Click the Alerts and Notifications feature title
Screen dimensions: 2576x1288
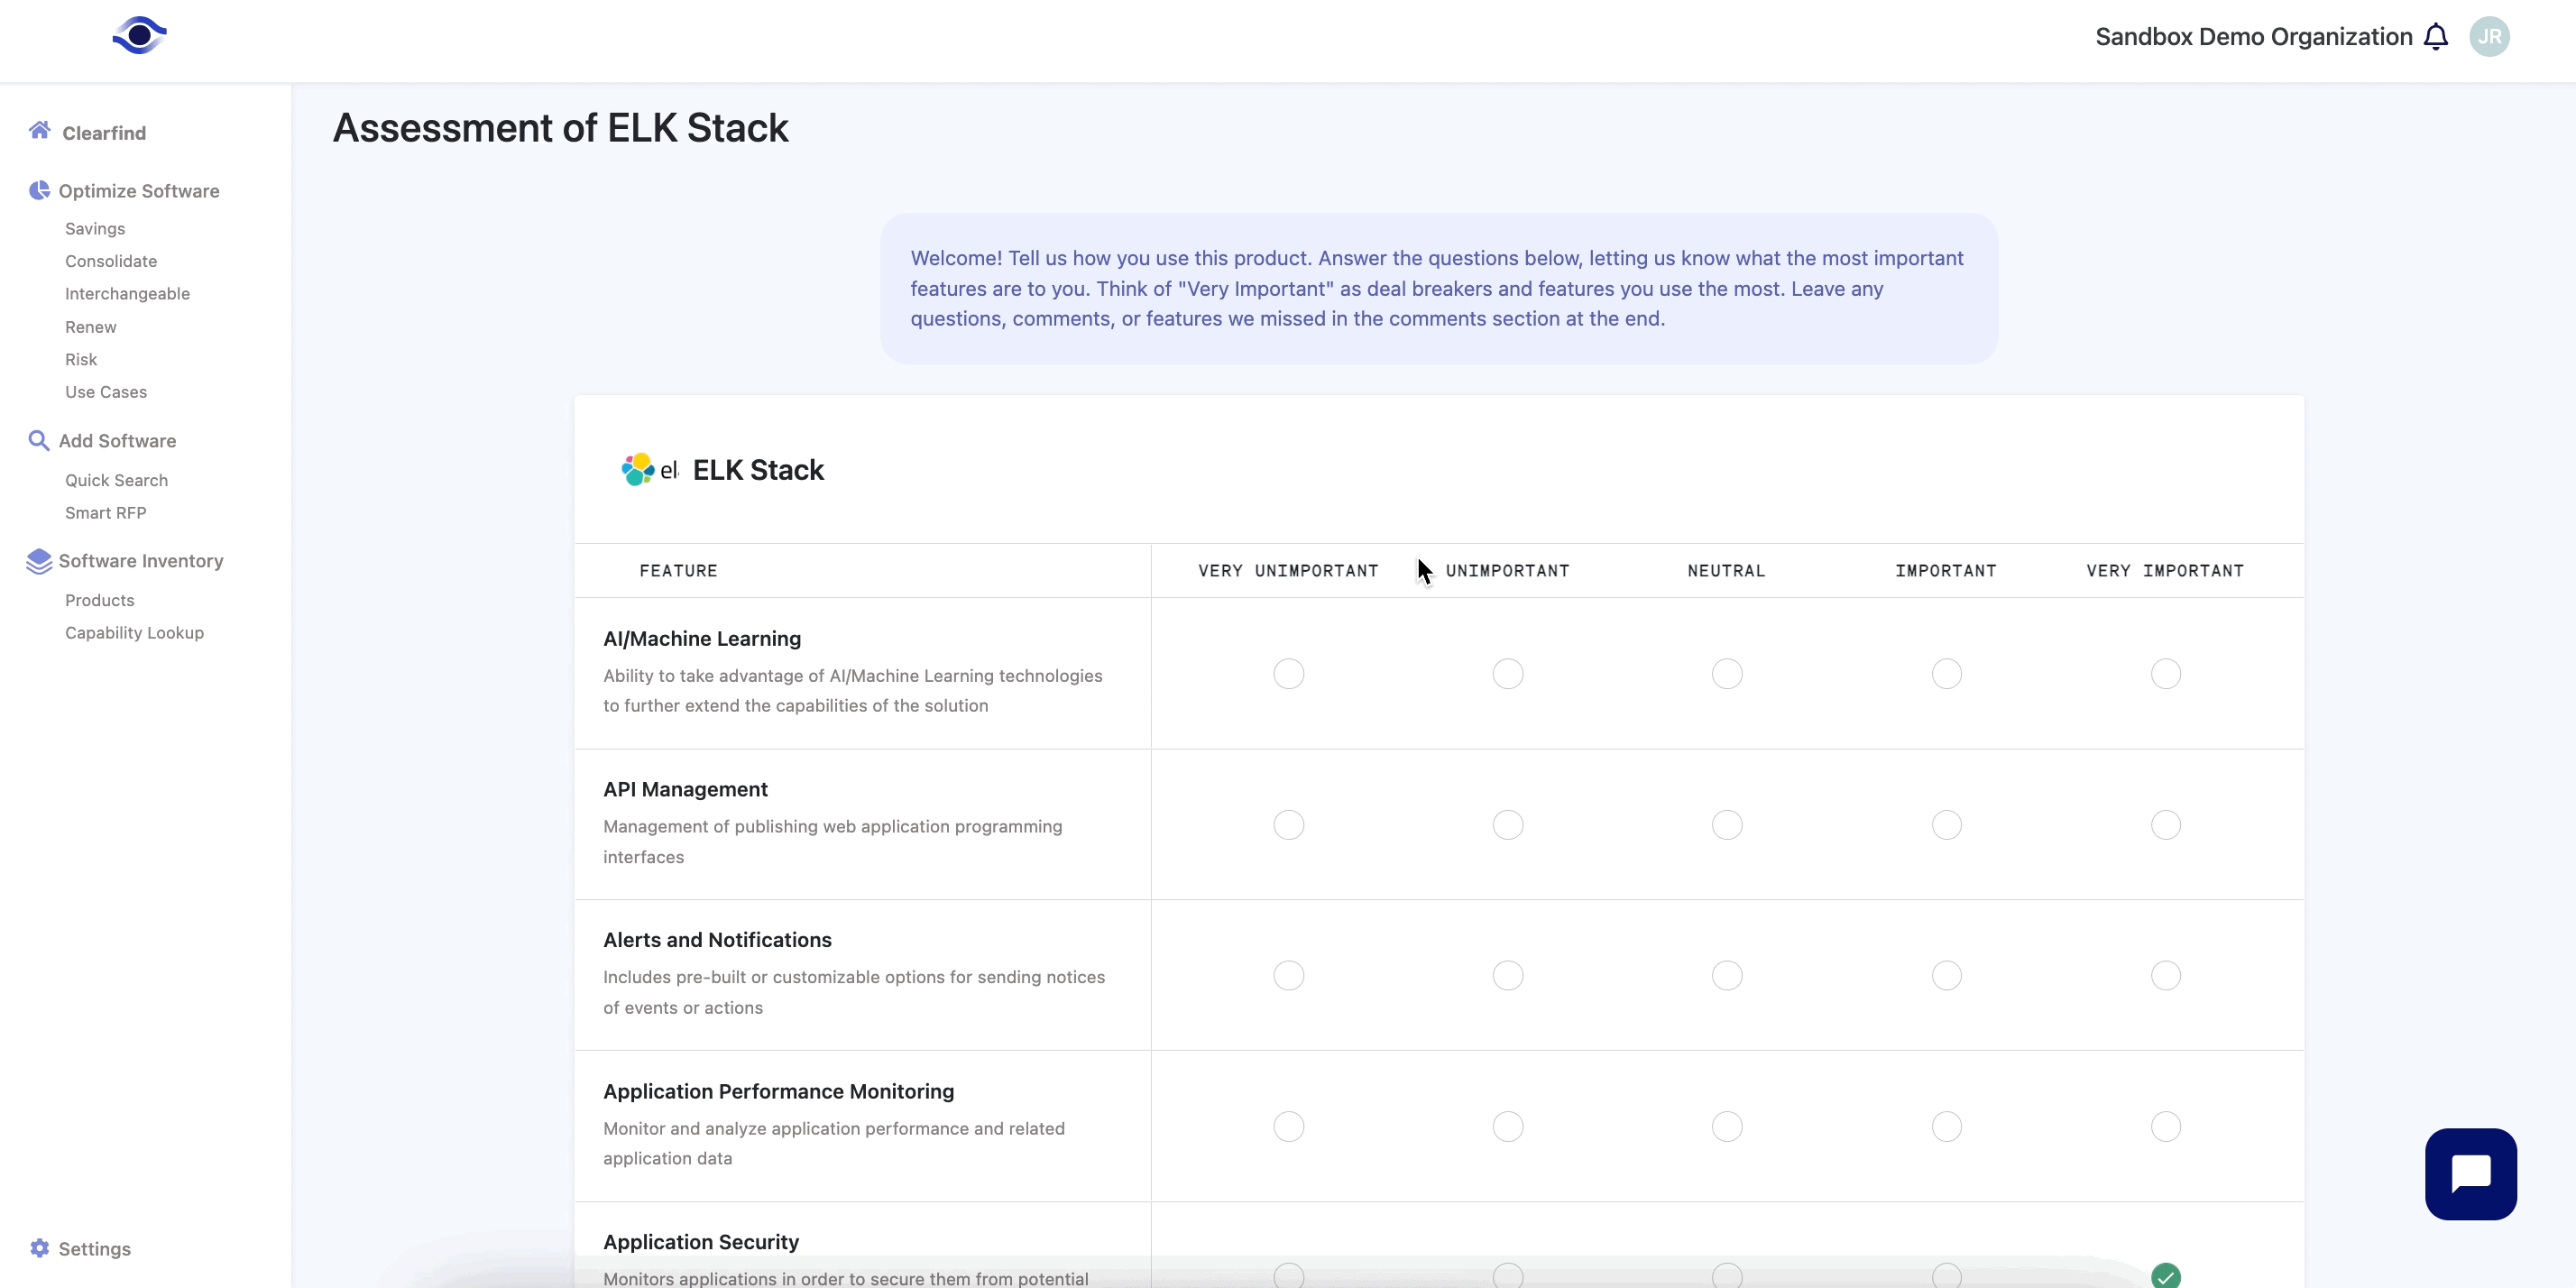click(x=717, y=940)
